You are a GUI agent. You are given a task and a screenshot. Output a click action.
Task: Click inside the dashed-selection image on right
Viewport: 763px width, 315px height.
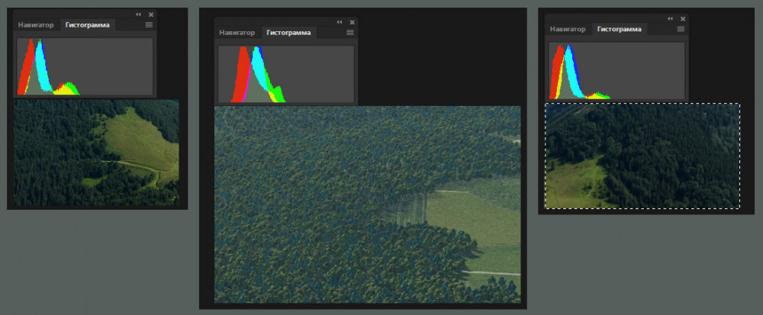coord(642,156)
